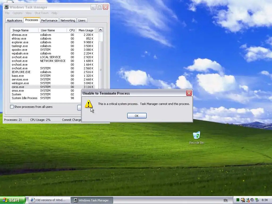Minimize the Windows Task Manager window
This screenshot has height=204, width=272.
(93, 7)
